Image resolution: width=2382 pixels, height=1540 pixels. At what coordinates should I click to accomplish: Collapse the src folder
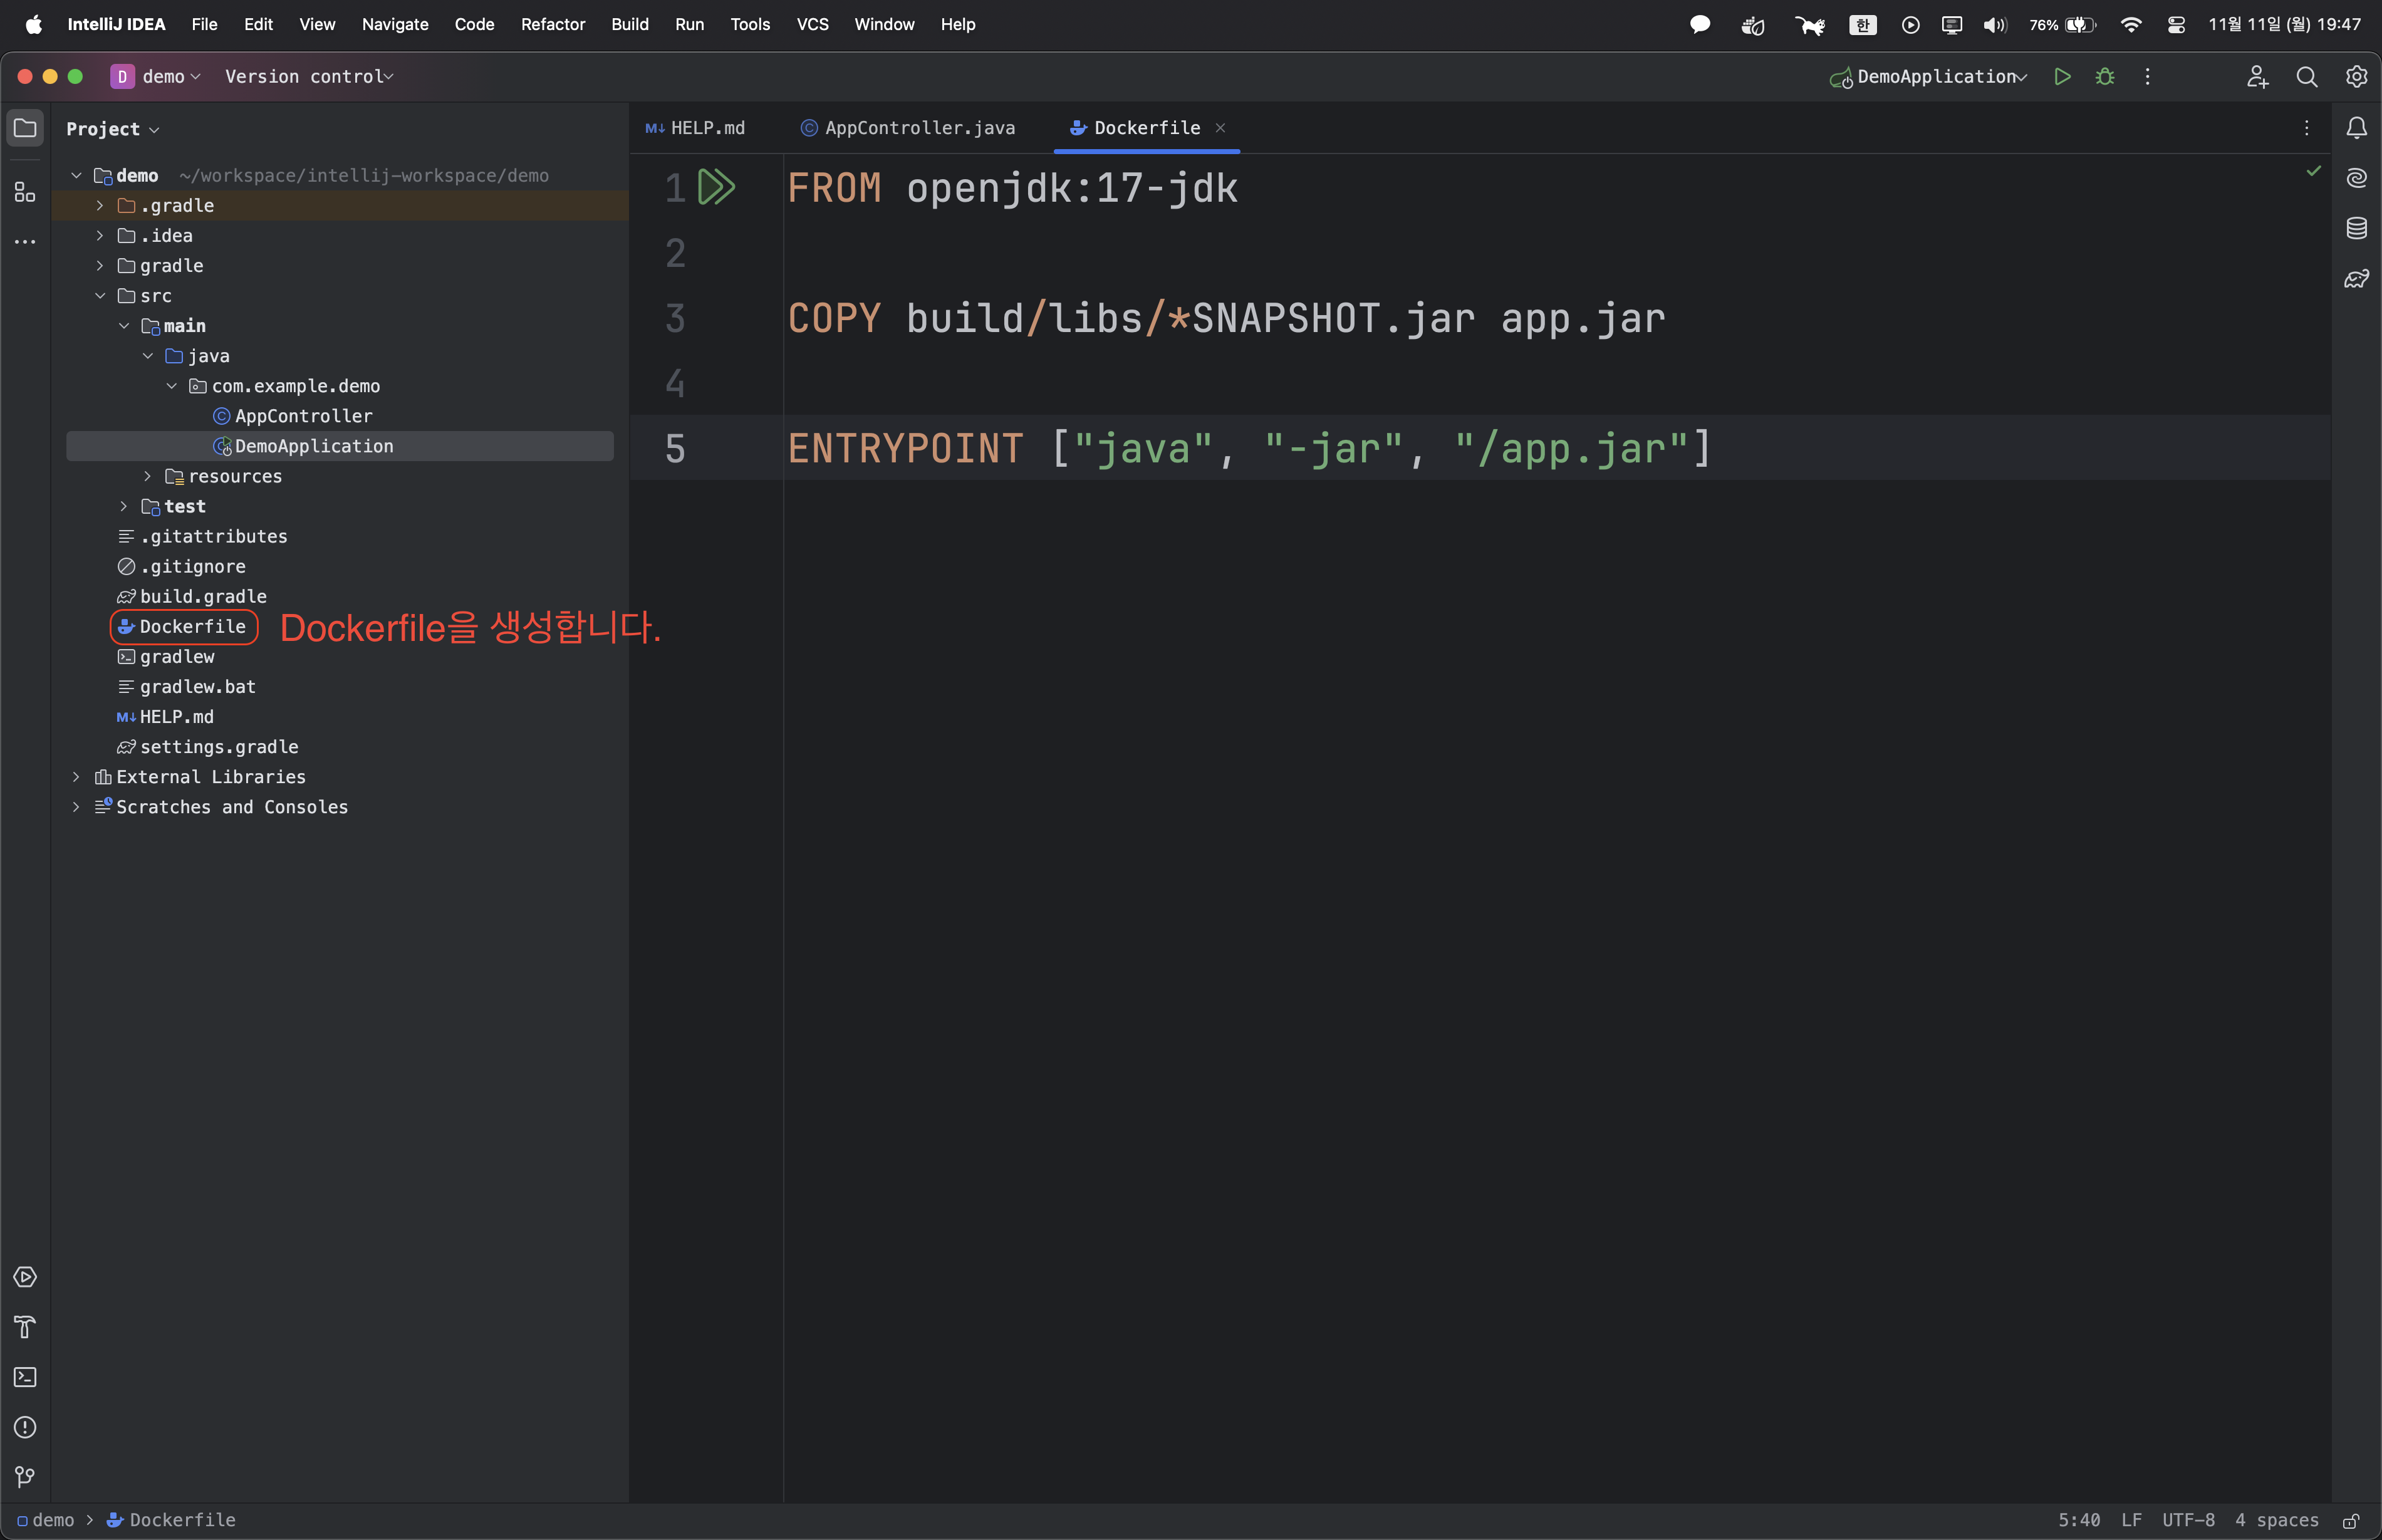100,296
